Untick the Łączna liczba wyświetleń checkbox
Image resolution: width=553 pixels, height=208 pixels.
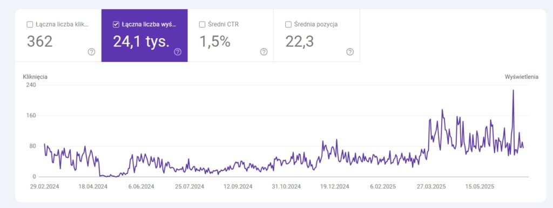[x=116, y=25]
